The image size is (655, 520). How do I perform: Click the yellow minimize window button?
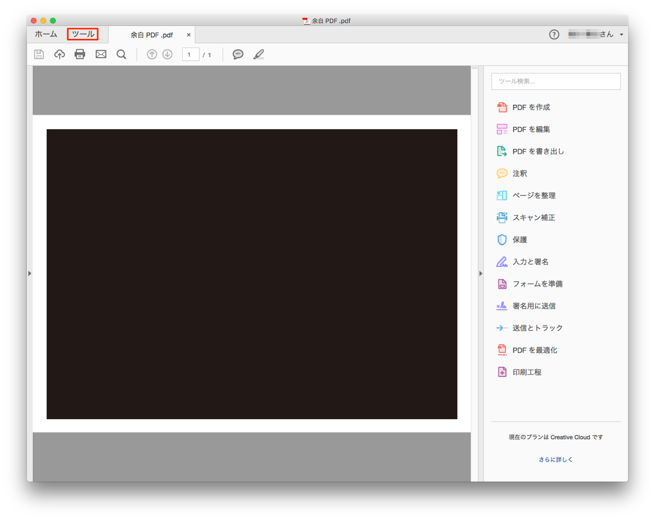[43, 20]
